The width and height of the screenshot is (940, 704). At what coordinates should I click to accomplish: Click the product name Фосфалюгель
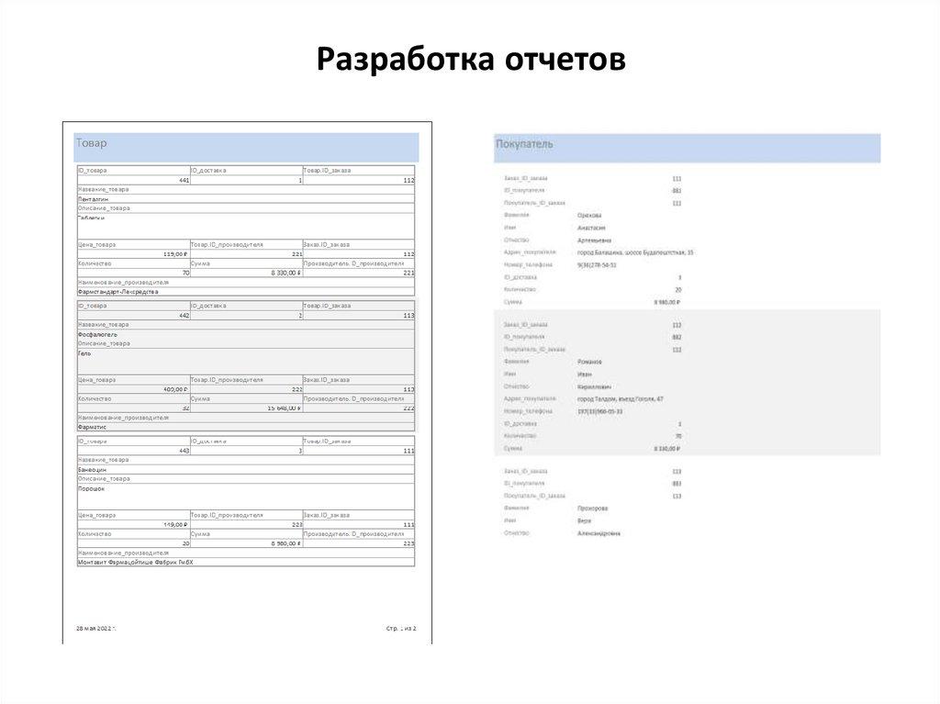click(x=95, y=333)
